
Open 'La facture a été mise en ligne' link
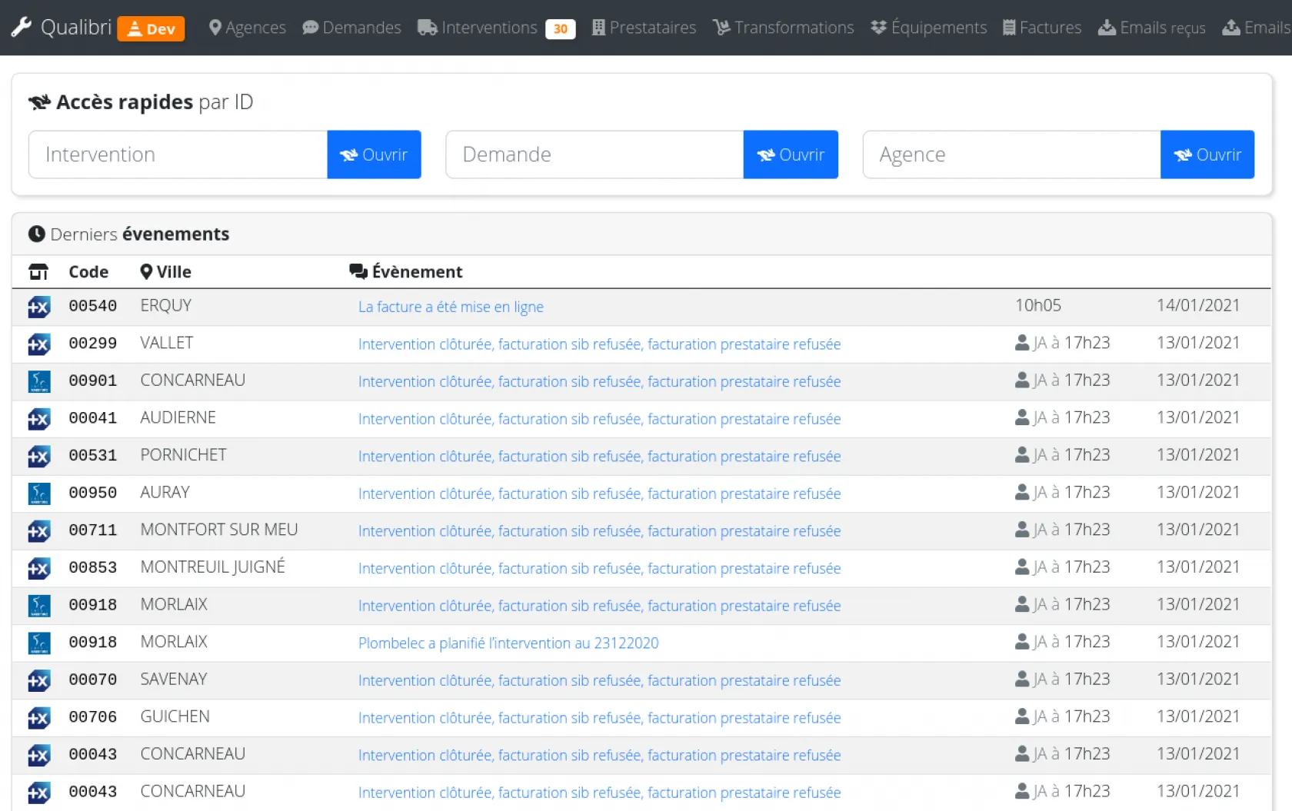(x=451, y=307)
